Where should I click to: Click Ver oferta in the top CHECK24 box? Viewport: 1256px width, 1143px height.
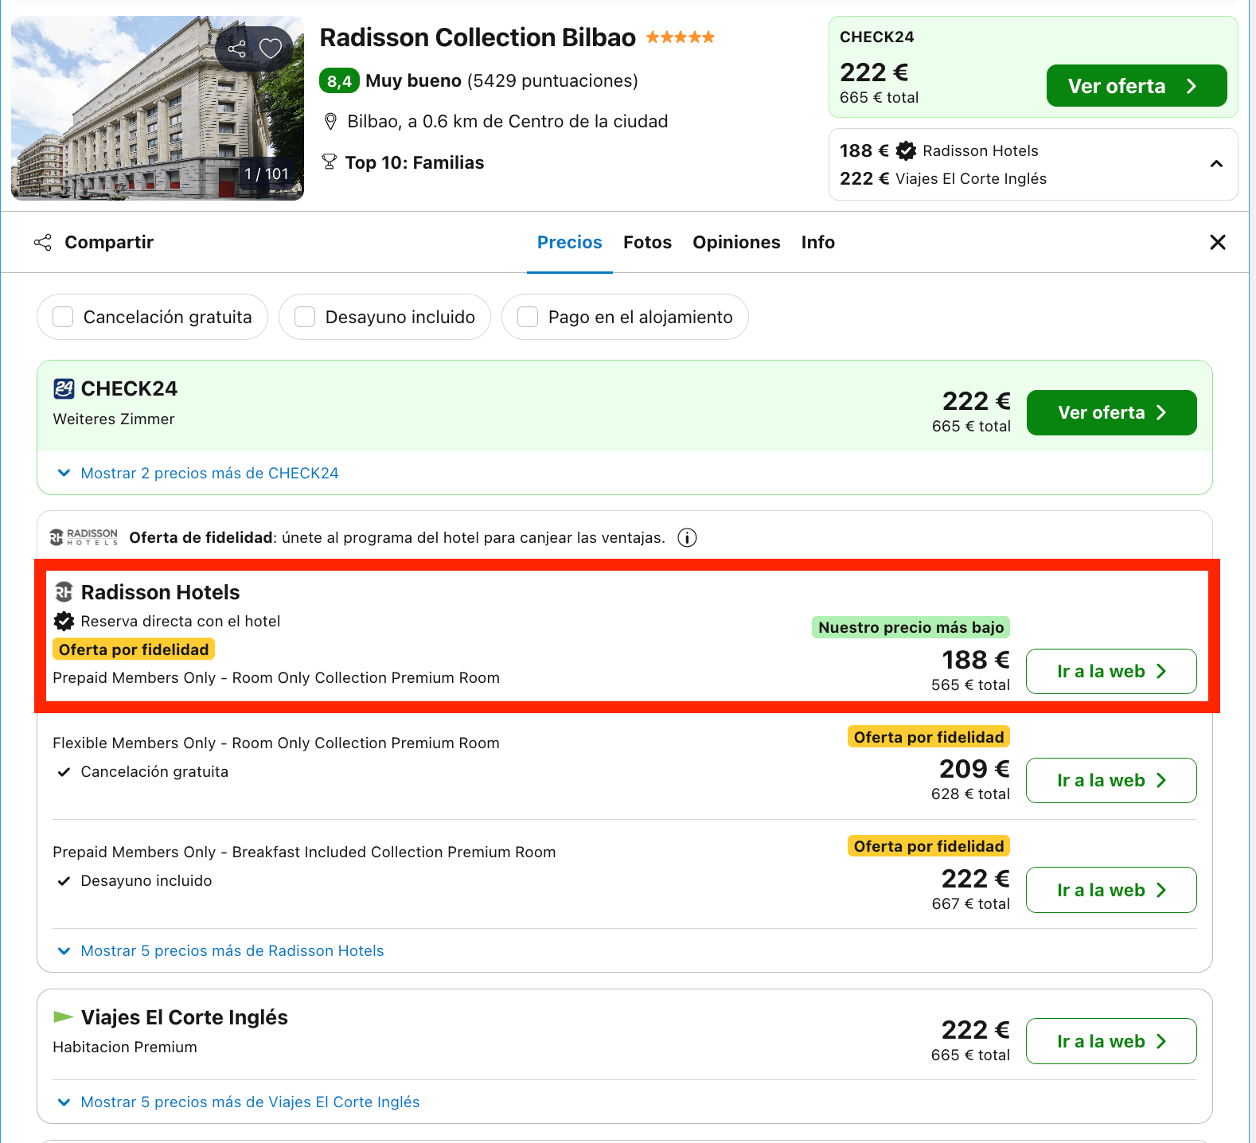coord(1137,86)
